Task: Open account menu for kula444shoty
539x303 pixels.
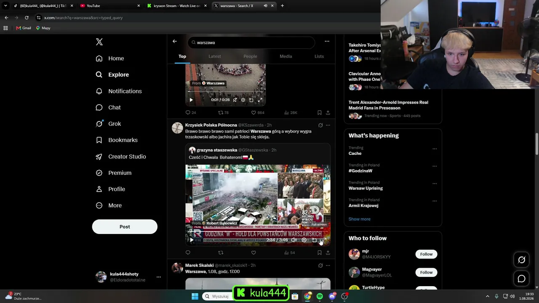Action: coord(158,277)
